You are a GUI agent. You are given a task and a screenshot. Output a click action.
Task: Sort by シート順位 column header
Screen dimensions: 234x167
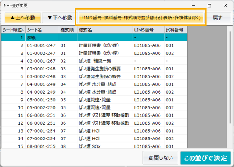(13, 30)
